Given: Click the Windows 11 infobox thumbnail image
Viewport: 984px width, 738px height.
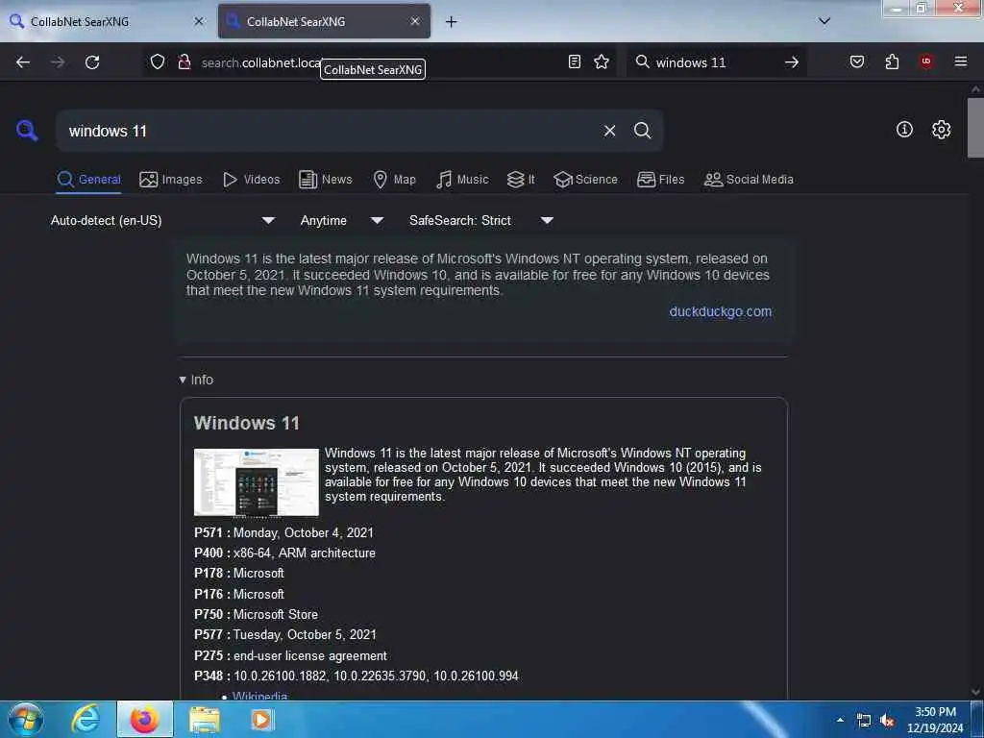Looking at the screenshot, I should coord(256,482).
